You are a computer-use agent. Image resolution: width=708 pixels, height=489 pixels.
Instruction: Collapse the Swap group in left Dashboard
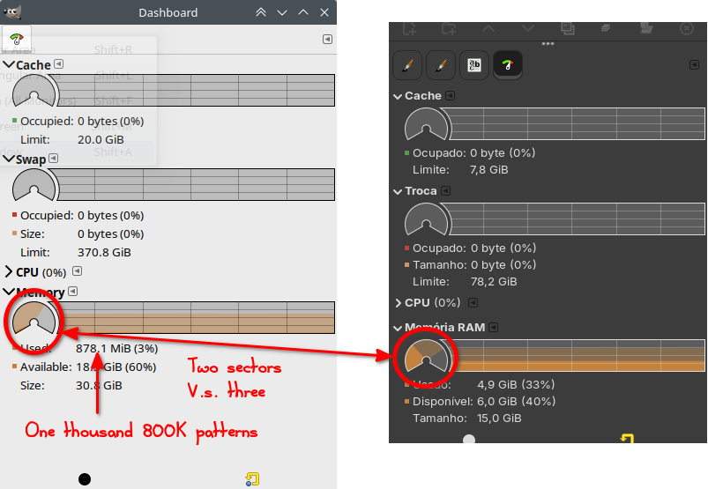coord(9,159)
